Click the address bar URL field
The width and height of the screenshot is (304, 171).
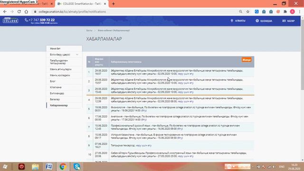click(136, 11)
